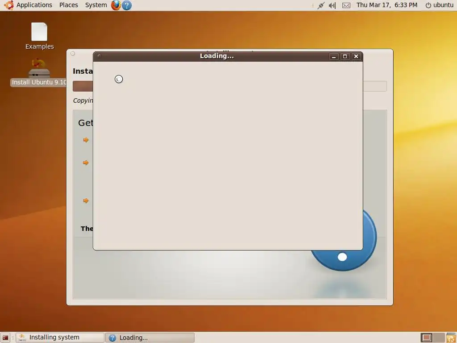Click the network connection tray icon

pos(321,5)
